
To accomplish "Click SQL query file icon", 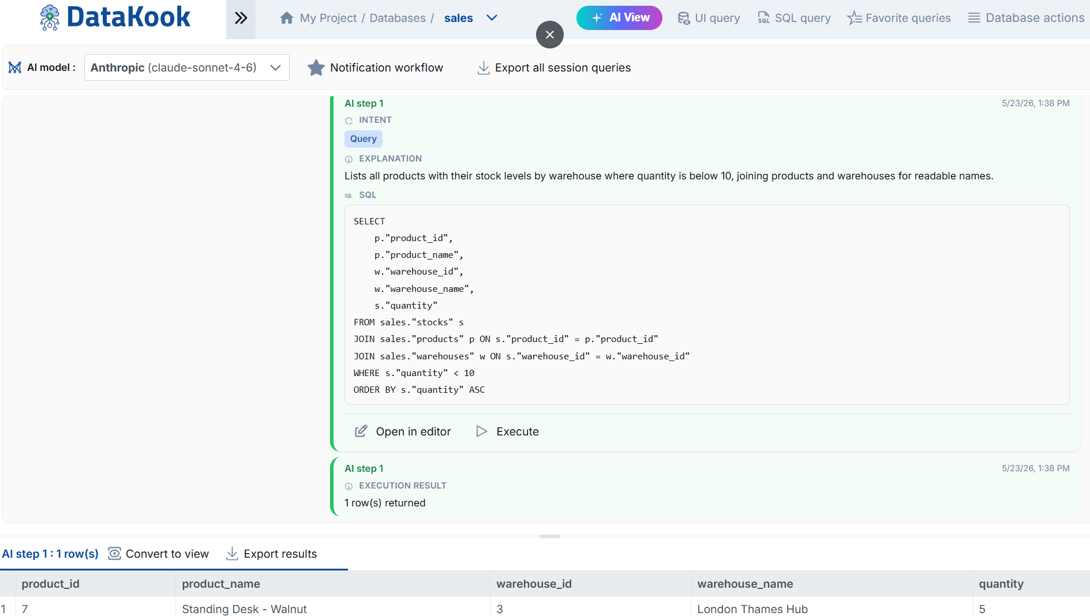I will point(763,18).
